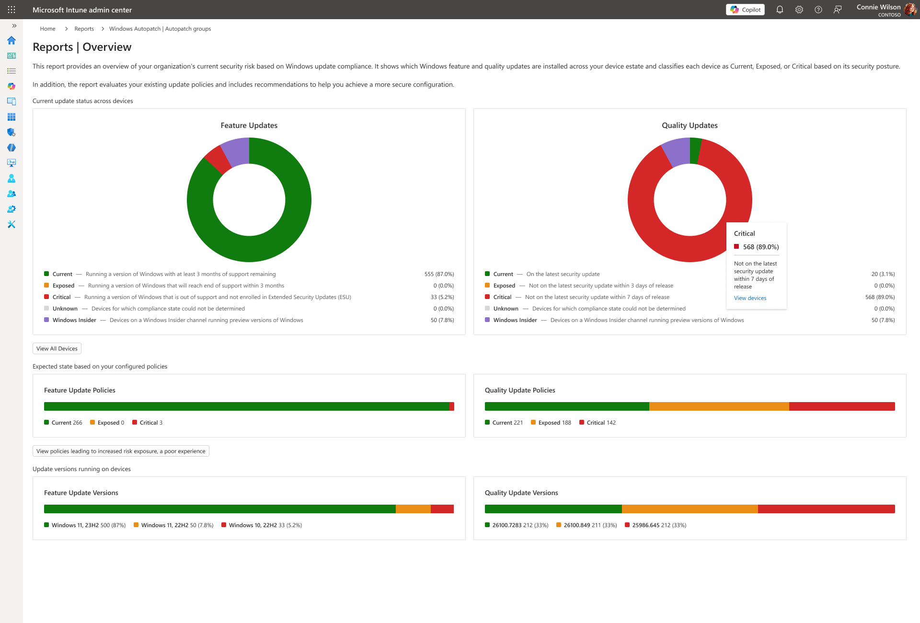Open Connie Wilson account menu
The width and height of the screenshot is (920, 623).
[886, 10]
